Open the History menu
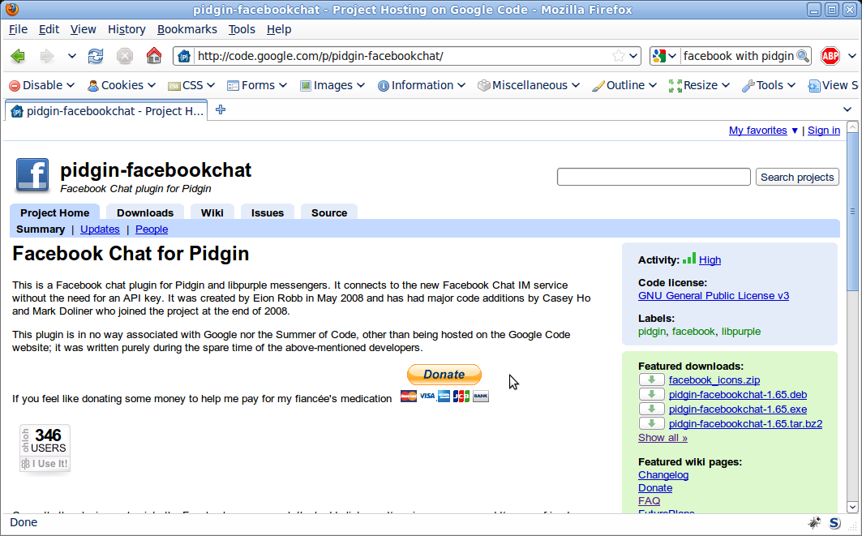The width and height of the screenshot is (862, 536). point(127,29)
